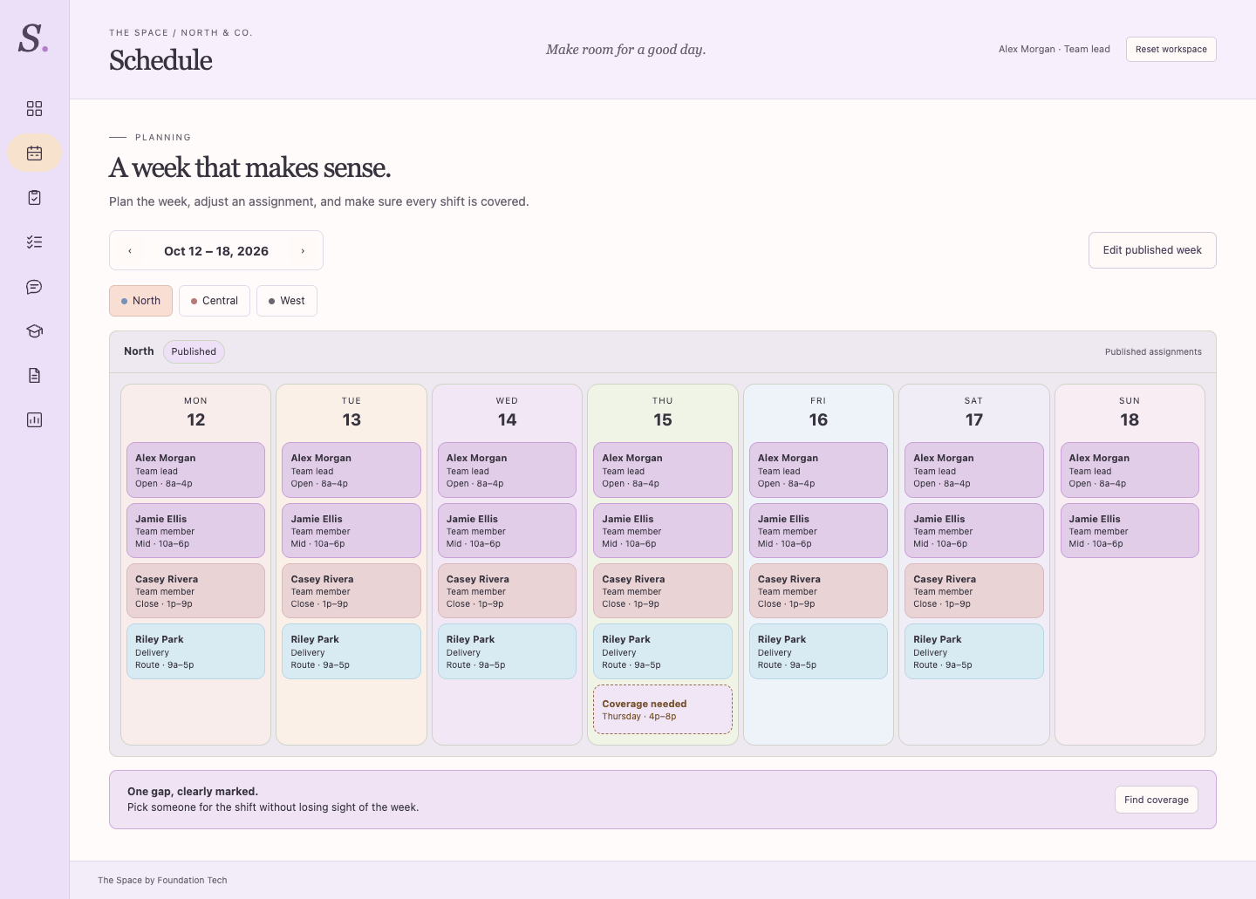Open Jamie Ellis's Wednesday Mid shift card
Viewport: 1256px width, 899px height.
(507, 530)
